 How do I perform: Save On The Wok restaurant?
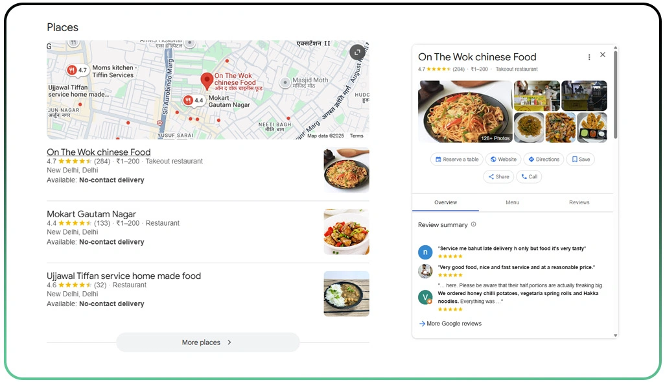[x=580, y=160]
